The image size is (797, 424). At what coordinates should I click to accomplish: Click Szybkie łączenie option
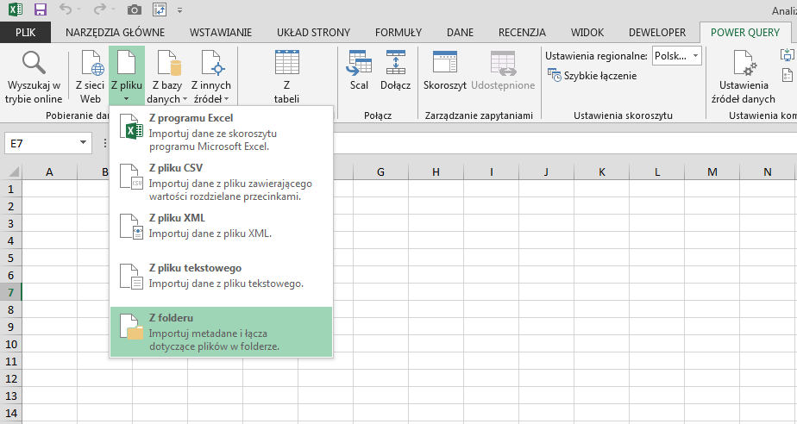click(x=593, y=76)
